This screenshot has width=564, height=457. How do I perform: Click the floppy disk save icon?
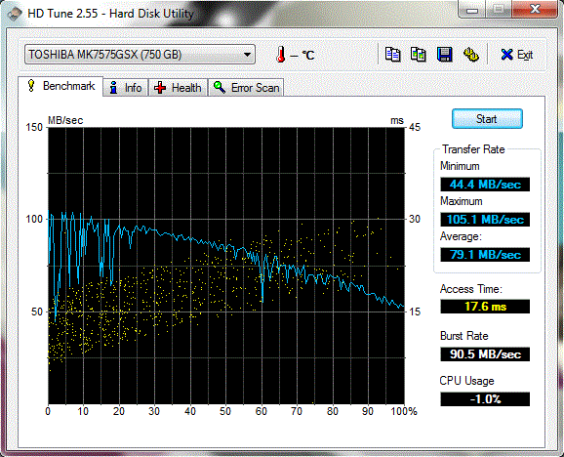(445, 55)
